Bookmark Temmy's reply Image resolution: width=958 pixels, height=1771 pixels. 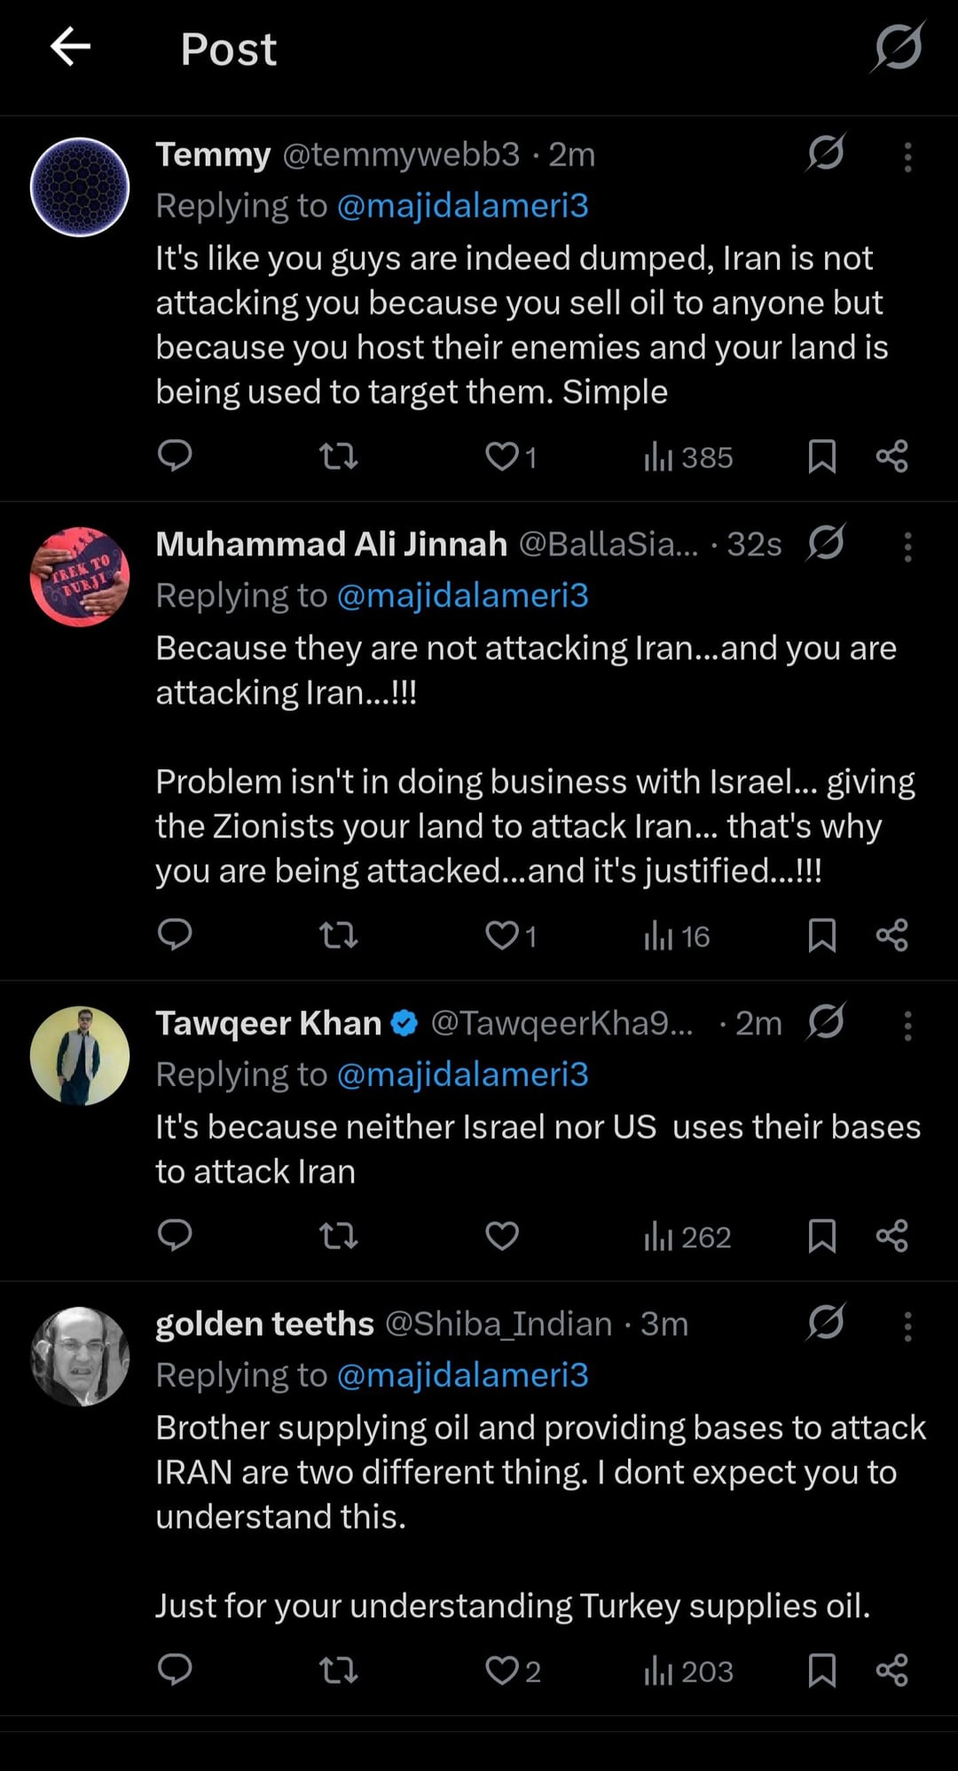(x=821, y=456)
